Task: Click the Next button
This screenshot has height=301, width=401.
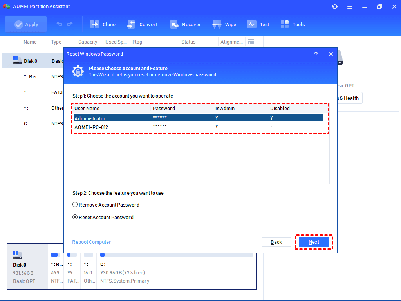Action: tap(314, 242)
